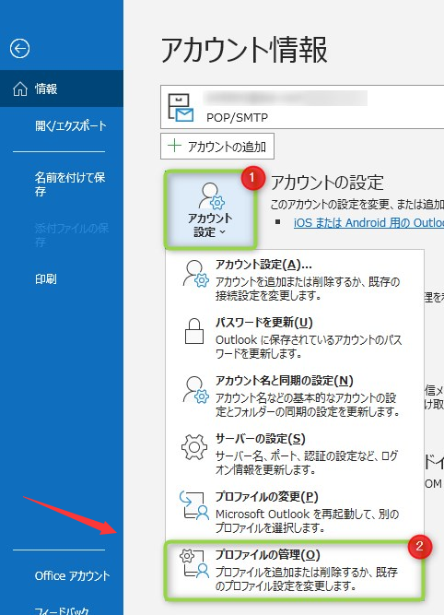Click person-gear icon on アカウント設定 button
The height and width of the screenshot is (615, 444).
(x=211, y=195)
